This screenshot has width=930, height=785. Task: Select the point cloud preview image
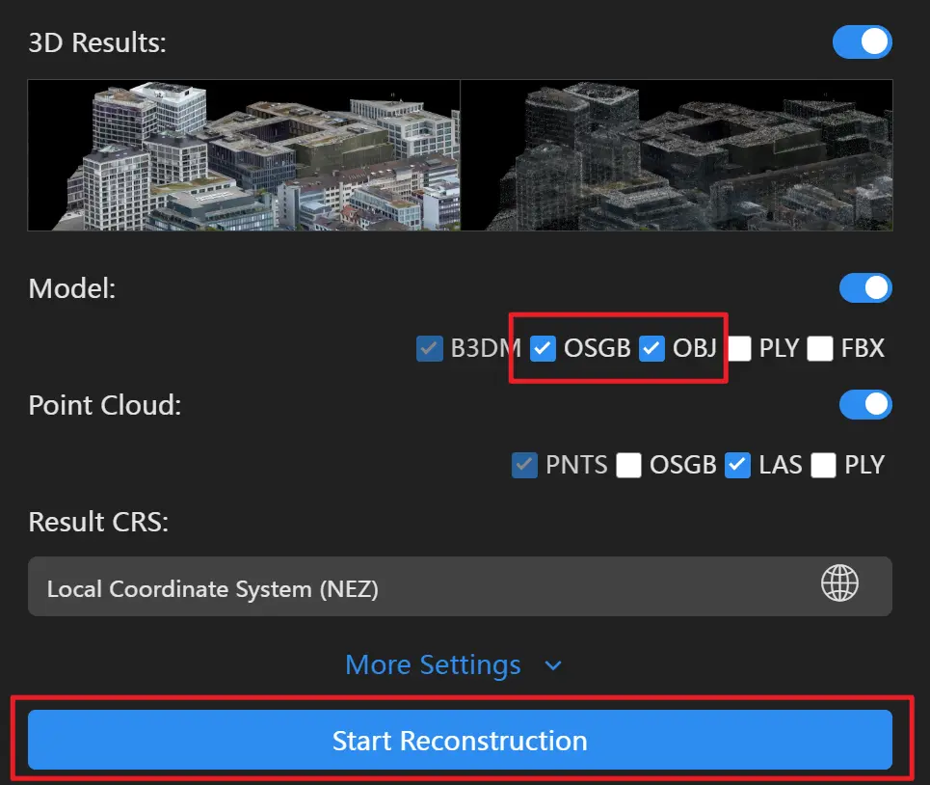[x=677, y=155]
